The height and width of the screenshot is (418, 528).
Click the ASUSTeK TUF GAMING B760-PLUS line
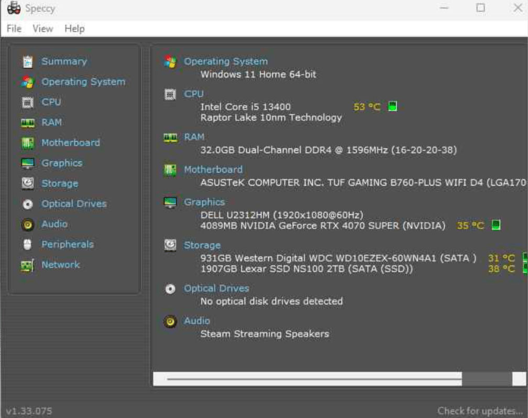coord(364,183)
